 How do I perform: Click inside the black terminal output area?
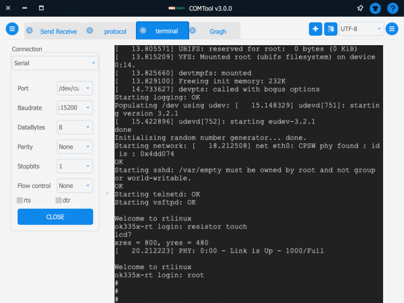click(x=248, y=168)
